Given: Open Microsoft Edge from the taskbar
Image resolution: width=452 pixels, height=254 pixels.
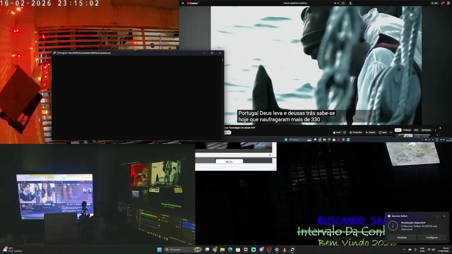Looking at the screenshot, I should tap(230, 250).
